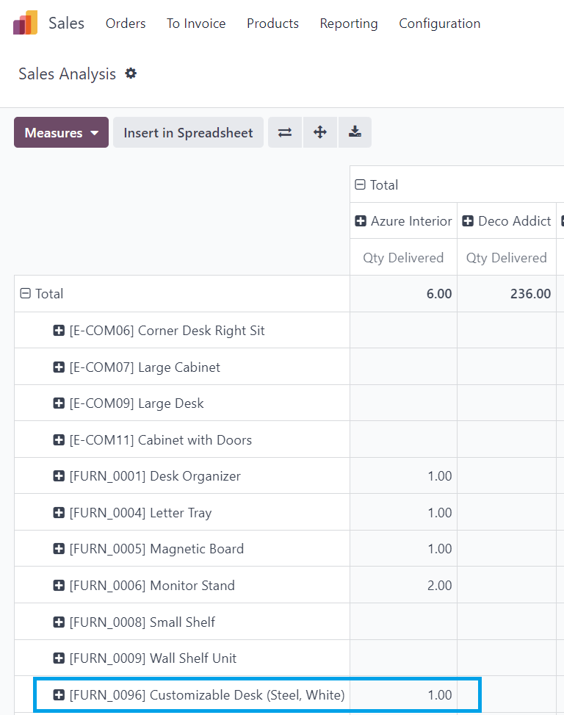Expand the Azure Interior column plus icon
This screenshot has width=564, height=715.
[x=361, y=221]
